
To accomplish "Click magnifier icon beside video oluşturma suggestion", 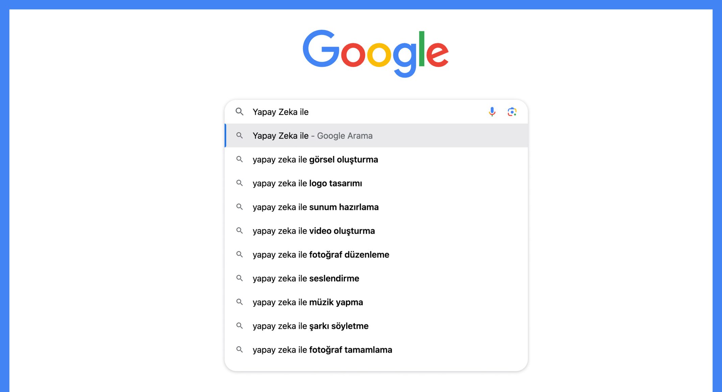I will [x=239, y=231].
